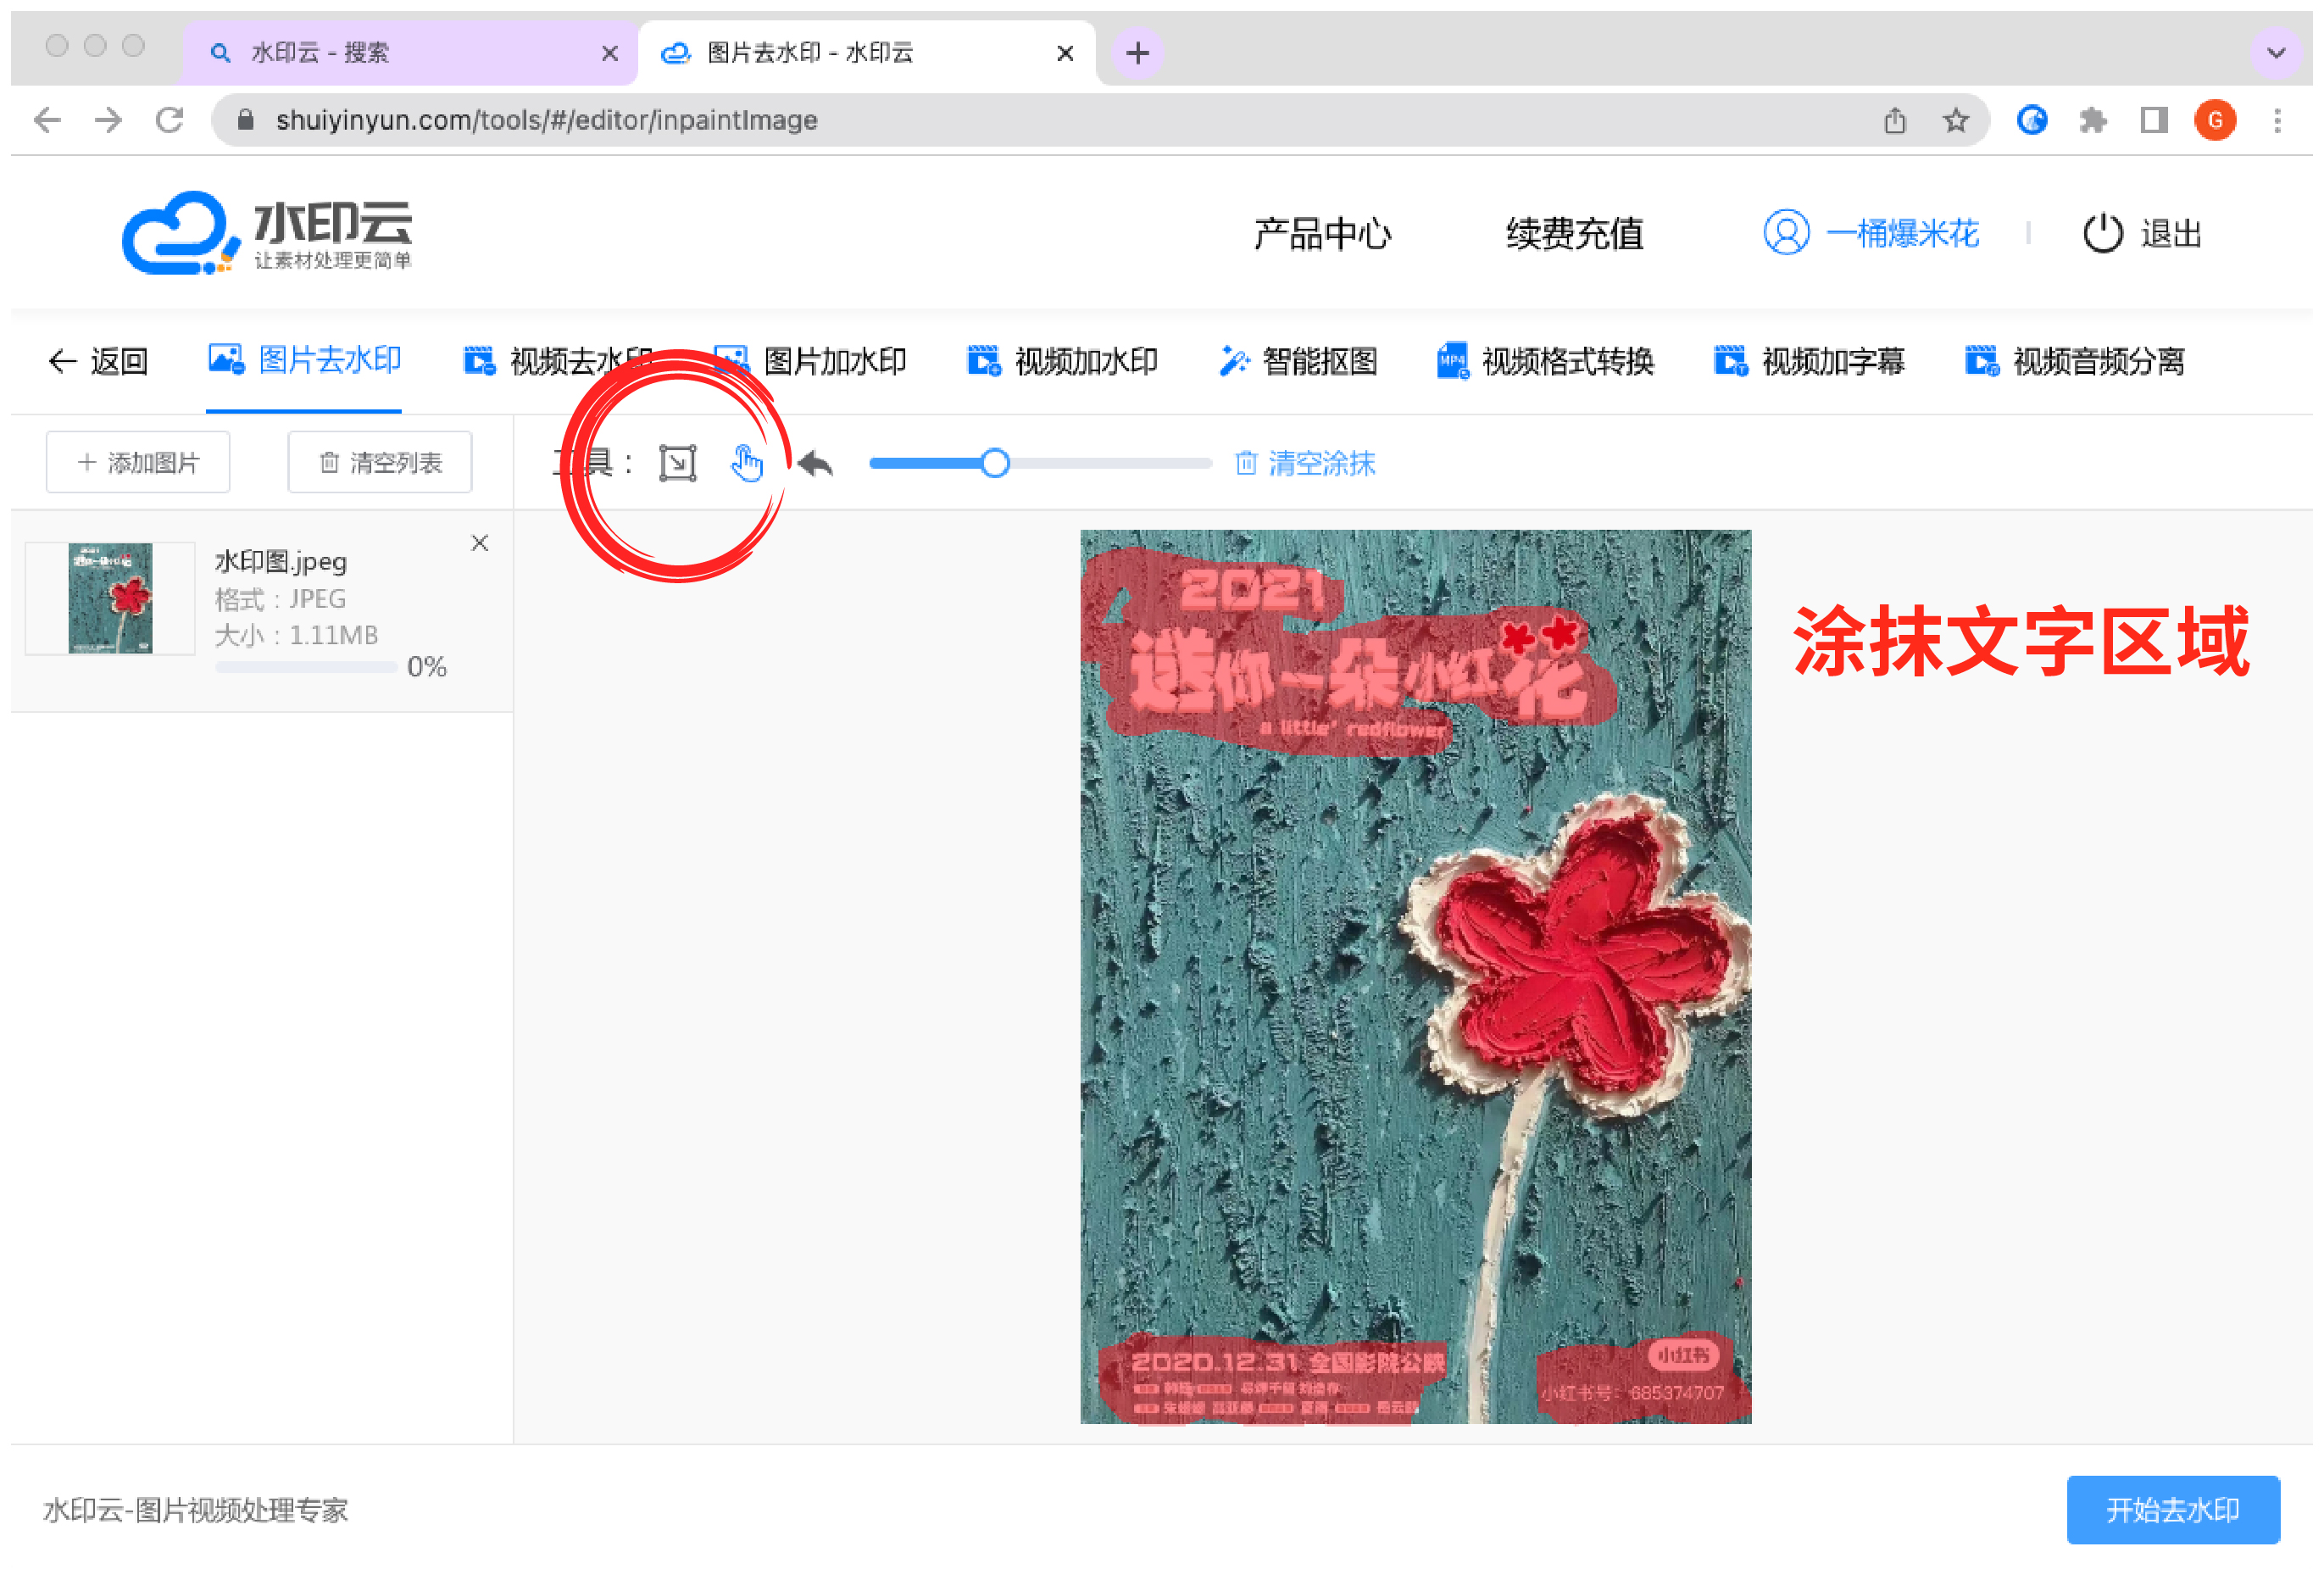Open the 视频格式转换 tab
Image resolution: width=2324 pixels, height=1580 pixels.
(x=1545, y=361)
